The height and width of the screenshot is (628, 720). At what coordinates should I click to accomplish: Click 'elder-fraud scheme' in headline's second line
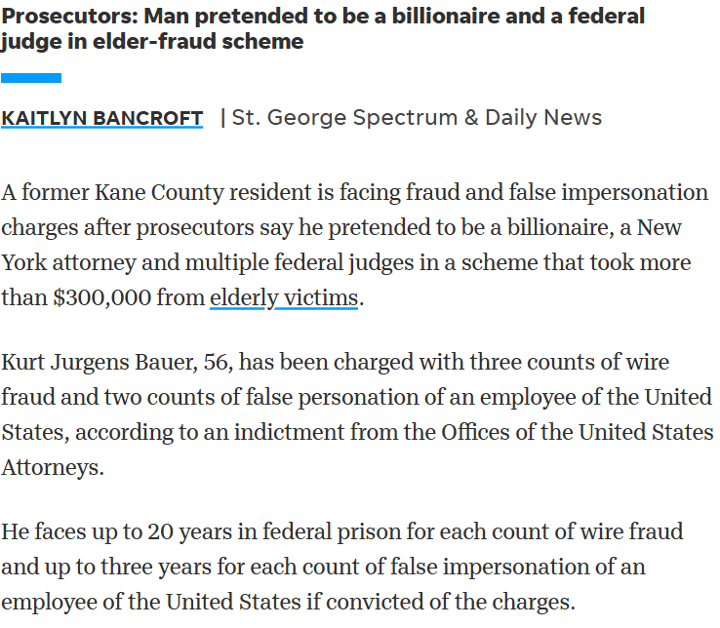pyautogui.click(x=198, y=41)
